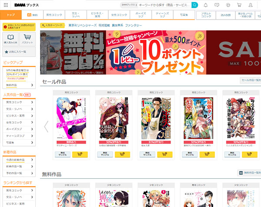Click the search magnifier button
This screenshot has height=207, width=261.
194,5
